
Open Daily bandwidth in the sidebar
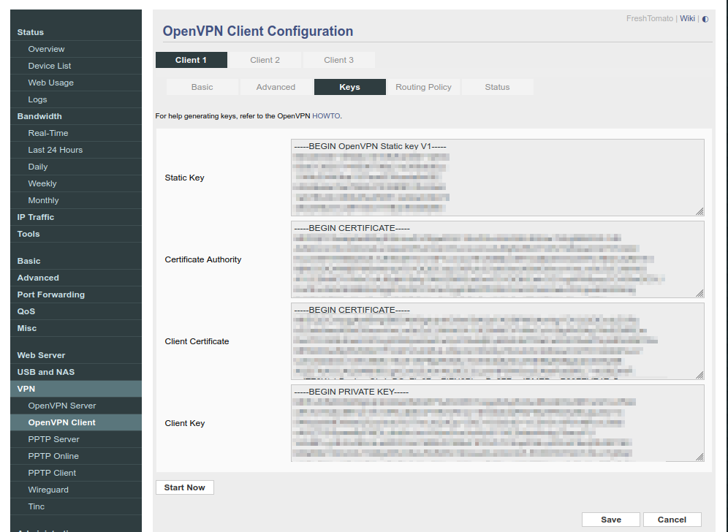pyautogui.click(x=76, y=167)
